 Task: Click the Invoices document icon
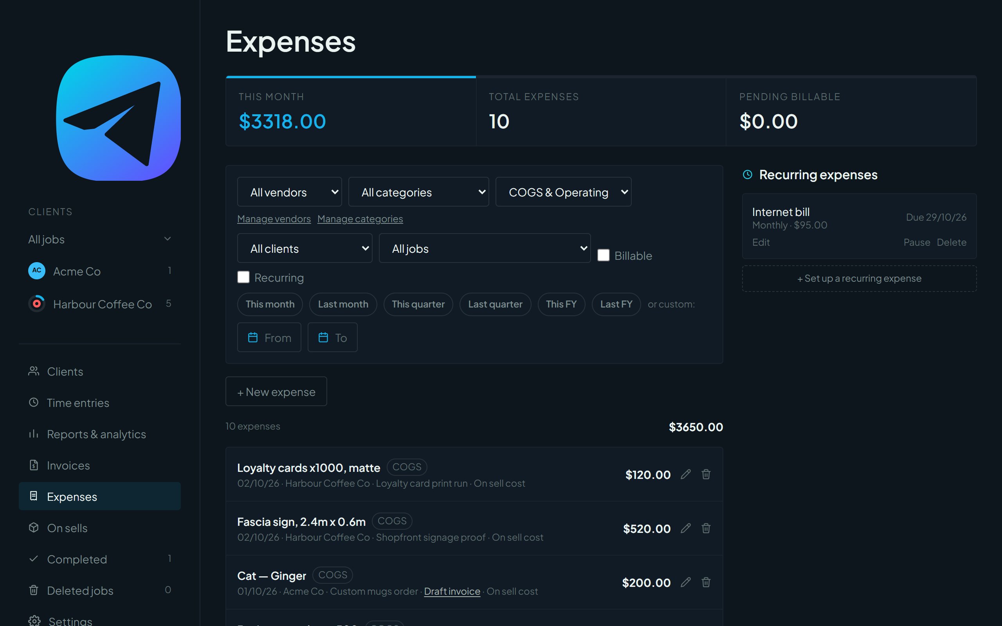(x=34, y=465)
